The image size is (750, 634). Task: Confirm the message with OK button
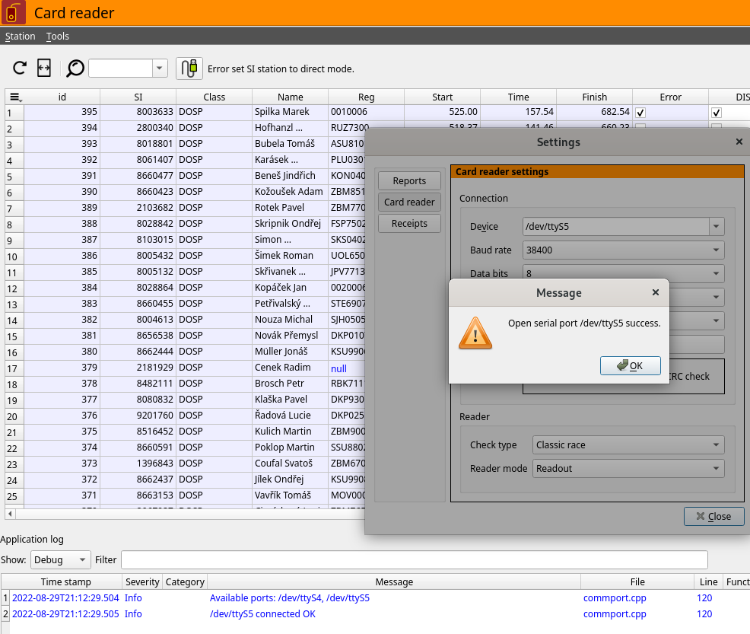[x=631, y=365]
